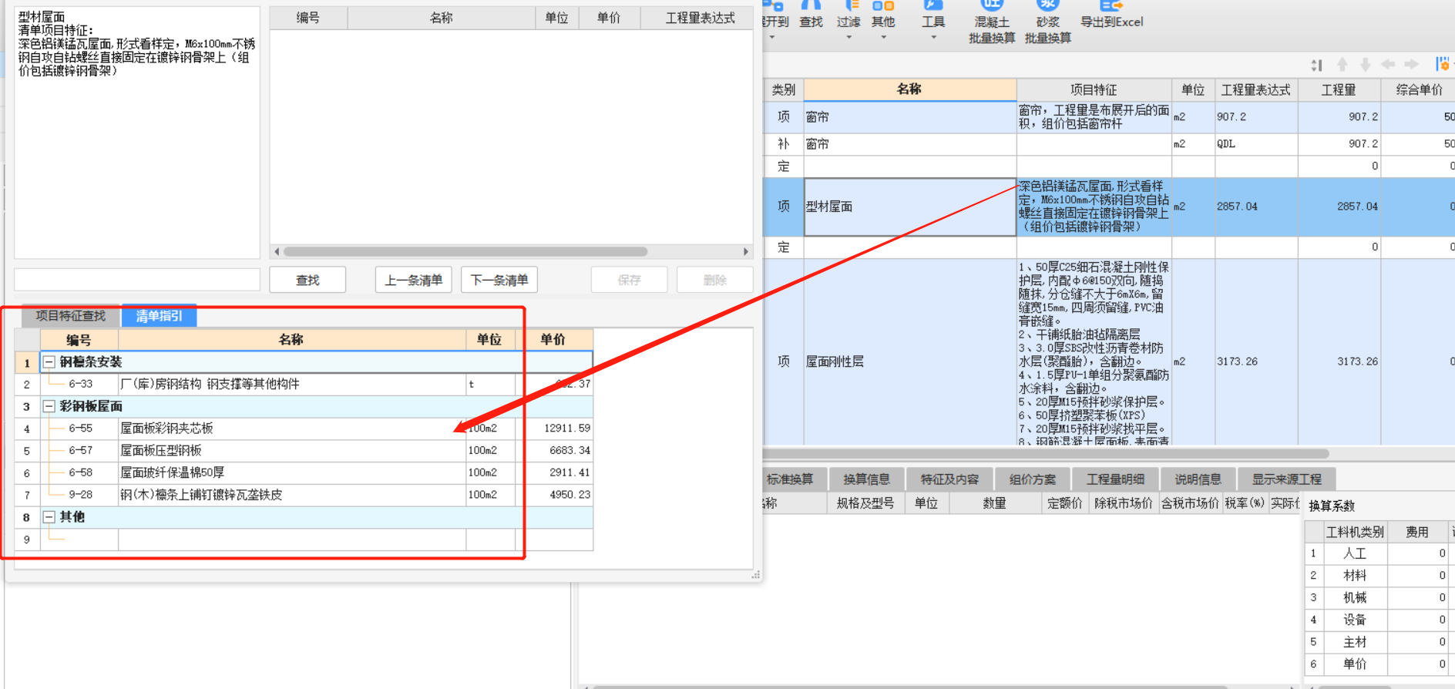Viewport: 1455px width, 689px height.
Task: Click the main table horizontal scrollbar
Action: (x=1047, y=453)
